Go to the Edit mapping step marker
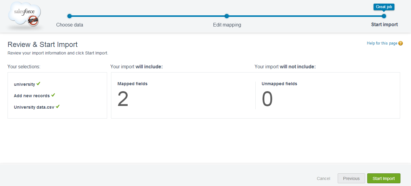Viewport: 411px width, 186px height. pyautogui.click(x=227, y=16)
